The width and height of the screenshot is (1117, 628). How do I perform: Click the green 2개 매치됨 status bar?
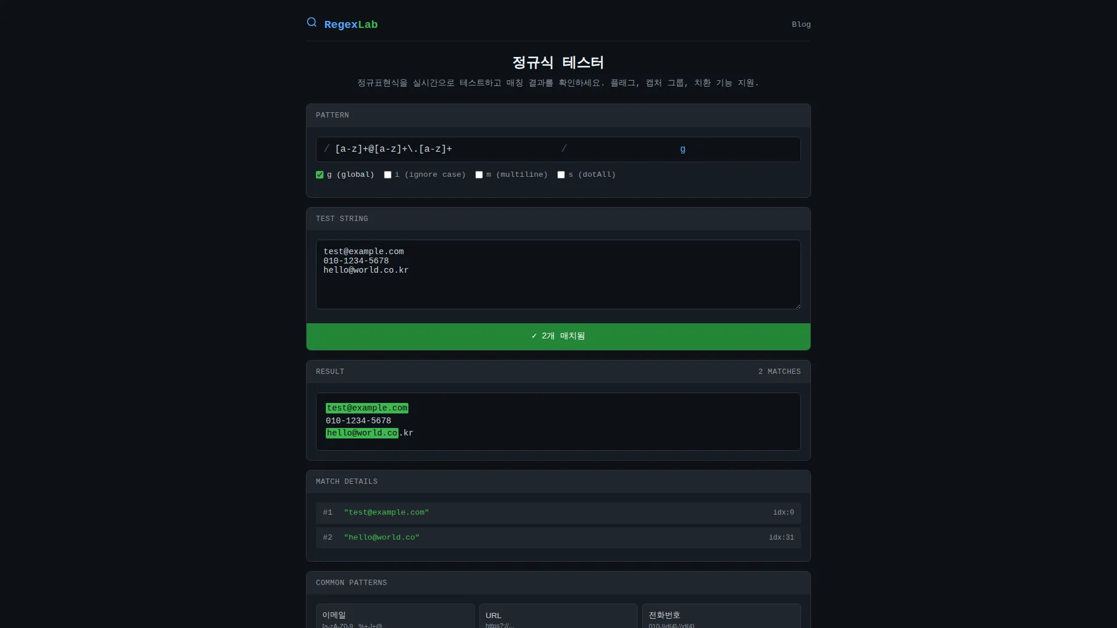click(x=558, y=337)
